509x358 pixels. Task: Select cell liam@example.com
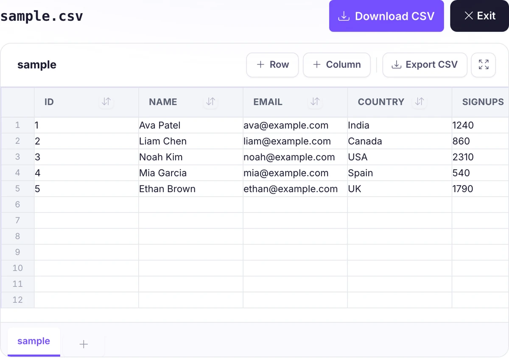point(295,141)
